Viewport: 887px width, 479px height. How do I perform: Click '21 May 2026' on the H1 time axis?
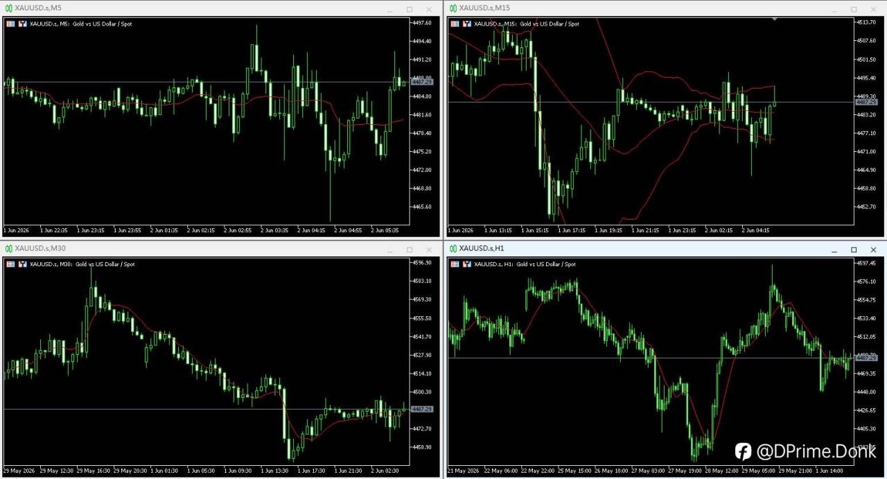point(462,470)
